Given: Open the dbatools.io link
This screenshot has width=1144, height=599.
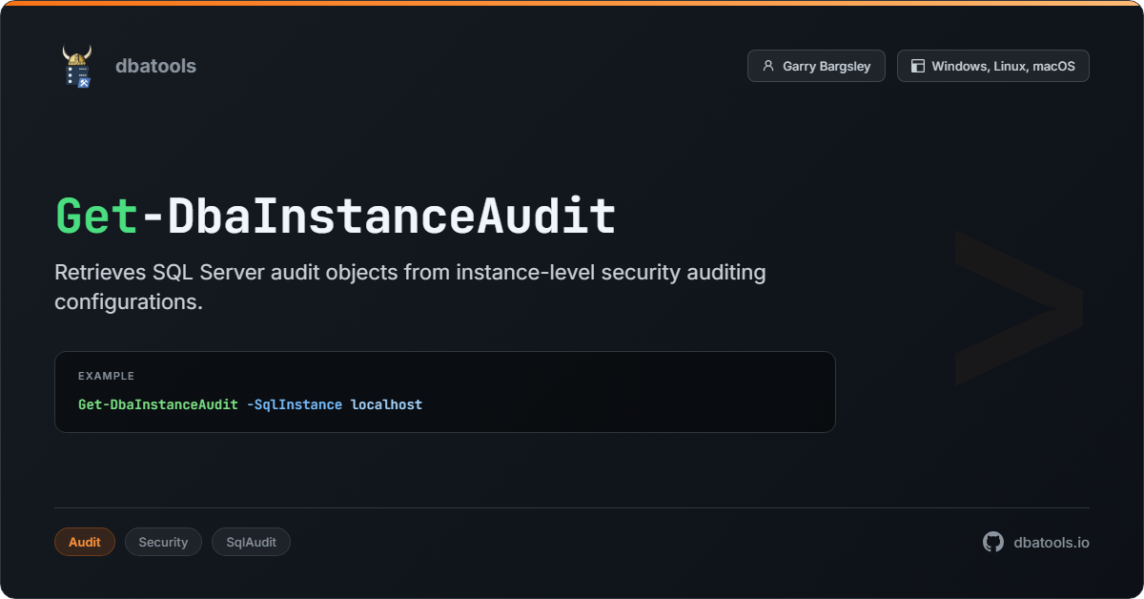Looking at the screenshot, I should [x=1052, y=542].
